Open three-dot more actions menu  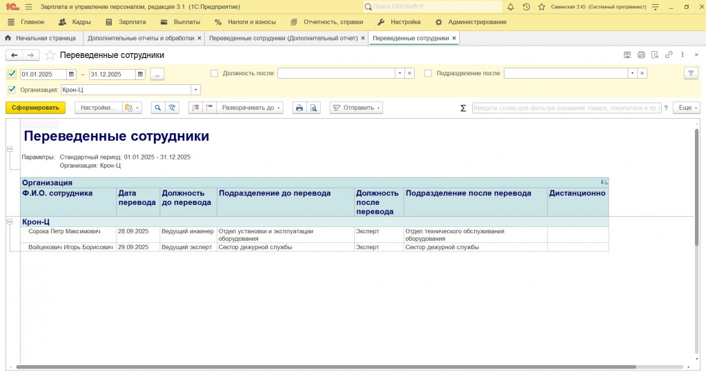point(683,55)
